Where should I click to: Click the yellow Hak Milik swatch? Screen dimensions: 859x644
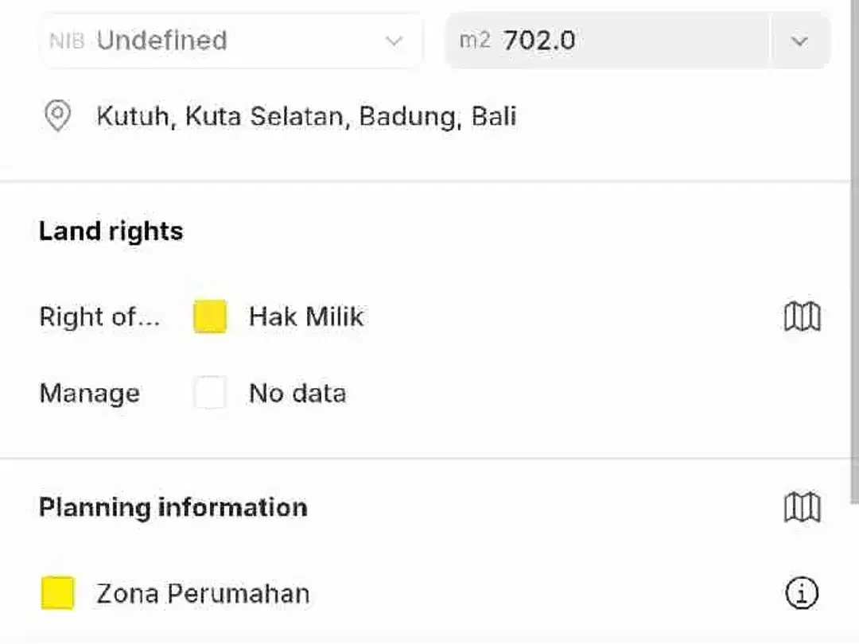pos(210,316)
